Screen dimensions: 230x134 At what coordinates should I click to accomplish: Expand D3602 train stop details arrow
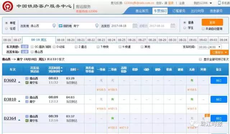pos(19,82)
